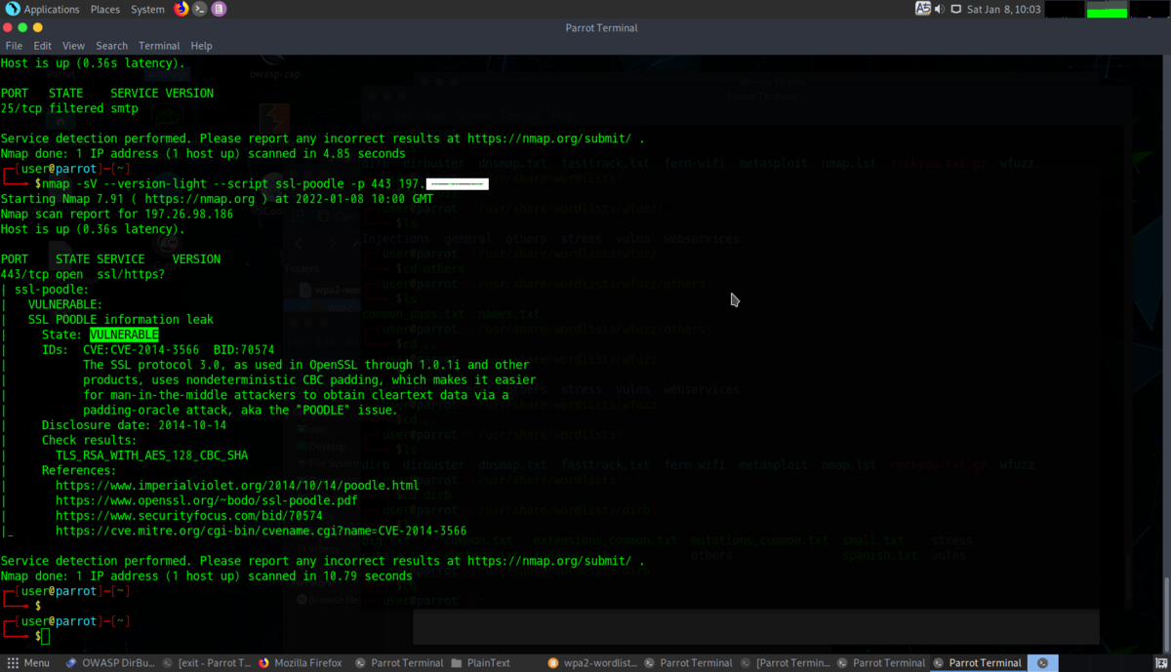Viewport: 1171px width, 672px height.
Task: Click 'scanned in 10.79 seconds' line
Action: (206, 576)
